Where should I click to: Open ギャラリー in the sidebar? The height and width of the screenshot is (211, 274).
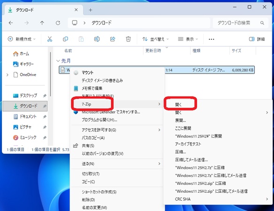(x=23, y=64)
